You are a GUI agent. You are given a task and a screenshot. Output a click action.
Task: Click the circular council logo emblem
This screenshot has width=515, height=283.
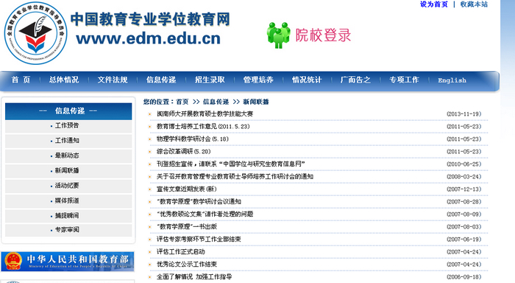click(x=35, y=33)
